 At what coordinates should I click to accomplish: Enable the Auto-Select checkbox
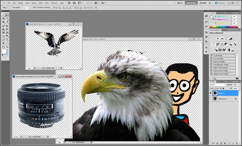click(x=11, y=7)
